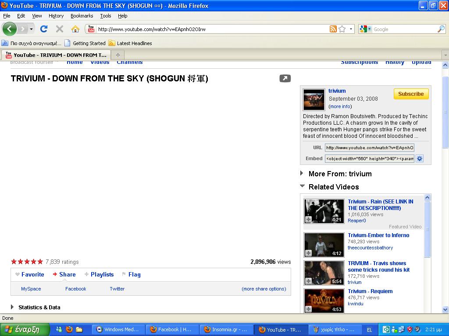Share video to Facebook
Viewport: 449px width, 336px height.
pos(75,289)
